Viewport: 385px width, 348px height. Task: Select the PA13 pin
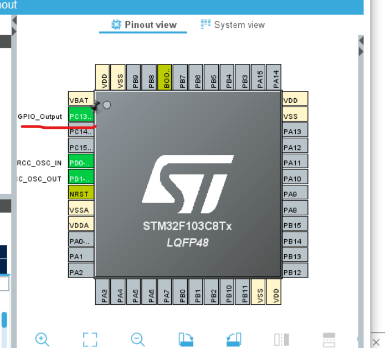(x=295, y=130)
